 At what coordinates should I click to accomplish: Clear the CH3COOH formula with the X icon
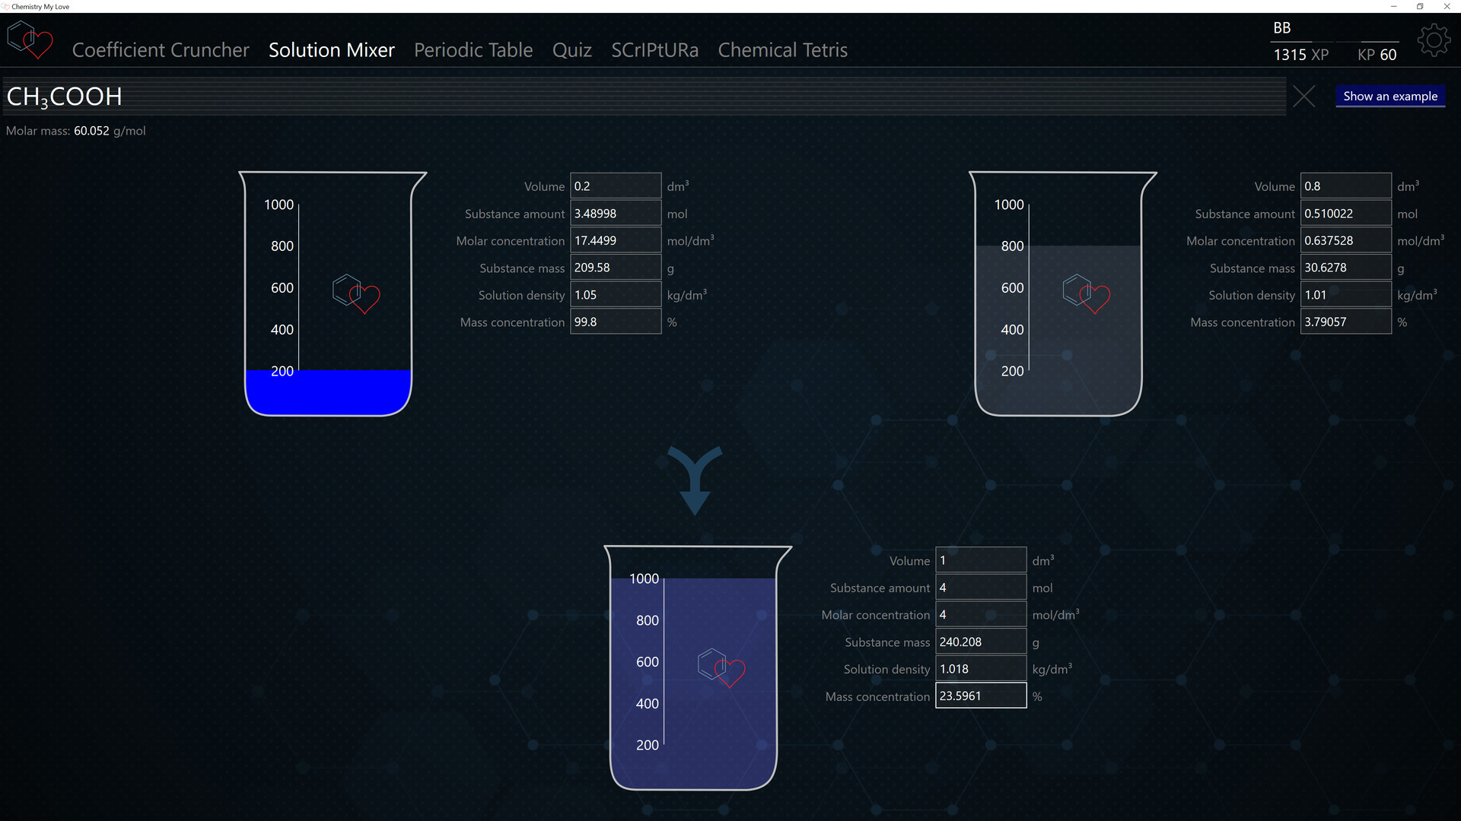[x=1303, y=97]
